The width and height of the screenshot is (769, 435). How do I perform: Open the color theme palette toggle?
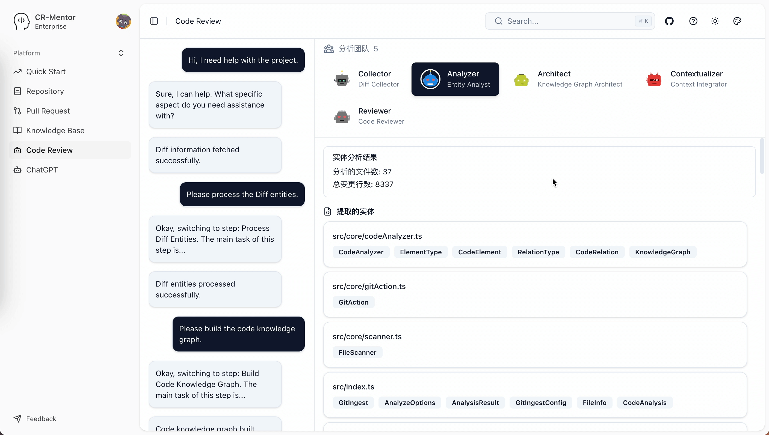[737, 21]
